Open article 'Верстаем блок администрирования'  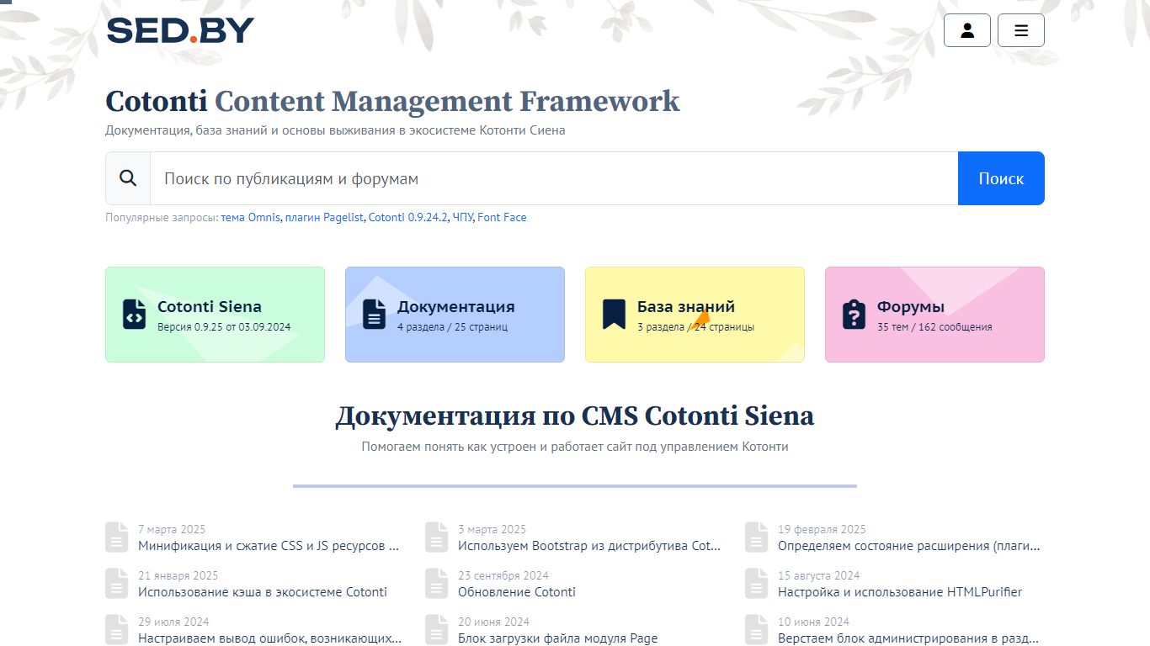click(909, 638)
